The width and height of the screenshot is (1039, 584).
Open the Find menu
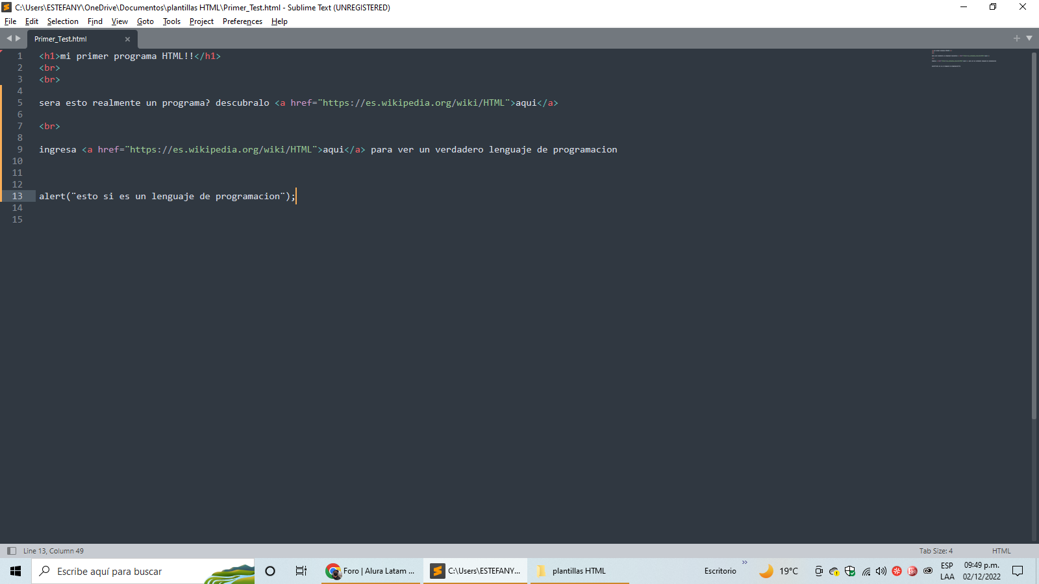(x=95, y=21)
